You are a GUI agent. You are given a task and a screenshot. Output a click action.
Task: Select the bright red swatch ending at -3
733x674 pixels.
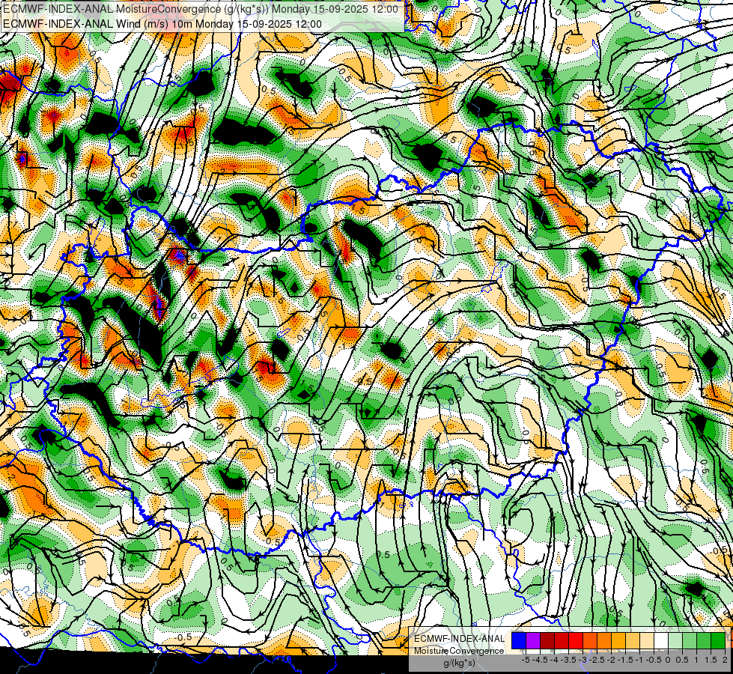tap(576, 641)
